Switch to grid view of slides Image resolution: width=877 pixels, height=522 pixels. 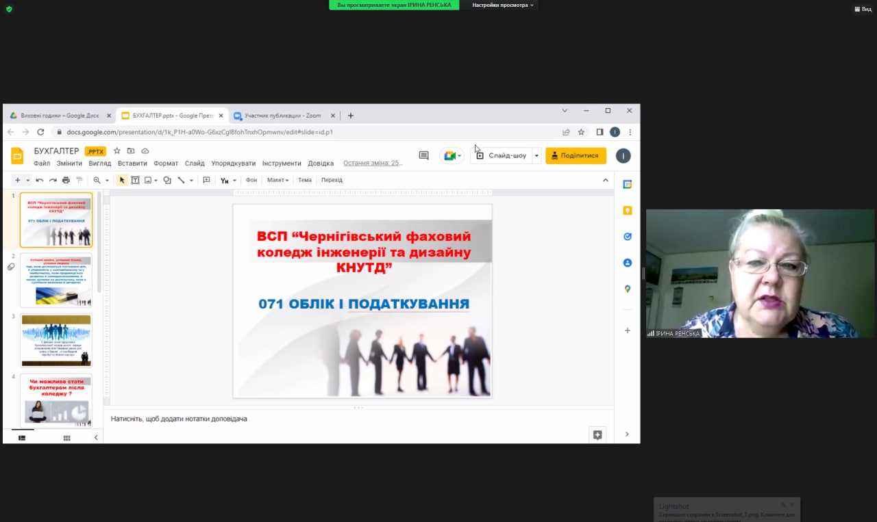coord(66,438)
